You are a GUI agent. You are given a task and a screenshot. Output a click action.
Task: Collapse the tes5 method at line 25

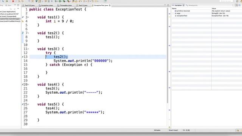coord(28,104)
